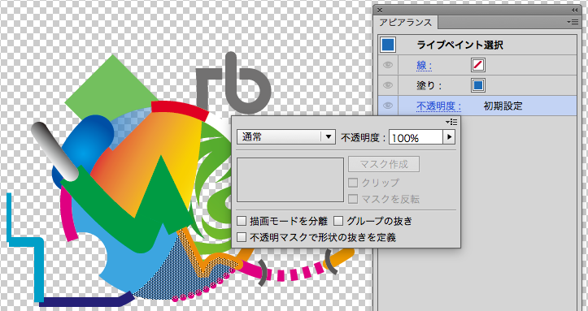Toggle visibility eye for the 不透明度 row
This screenshot has width=588, height=311.
(x=388, y=106)
